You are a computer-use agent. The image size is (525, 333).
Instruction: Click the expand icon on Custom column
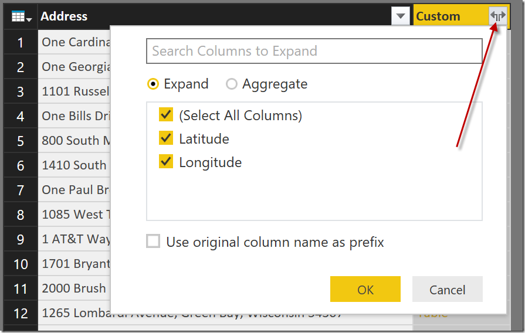click(498, 16)
